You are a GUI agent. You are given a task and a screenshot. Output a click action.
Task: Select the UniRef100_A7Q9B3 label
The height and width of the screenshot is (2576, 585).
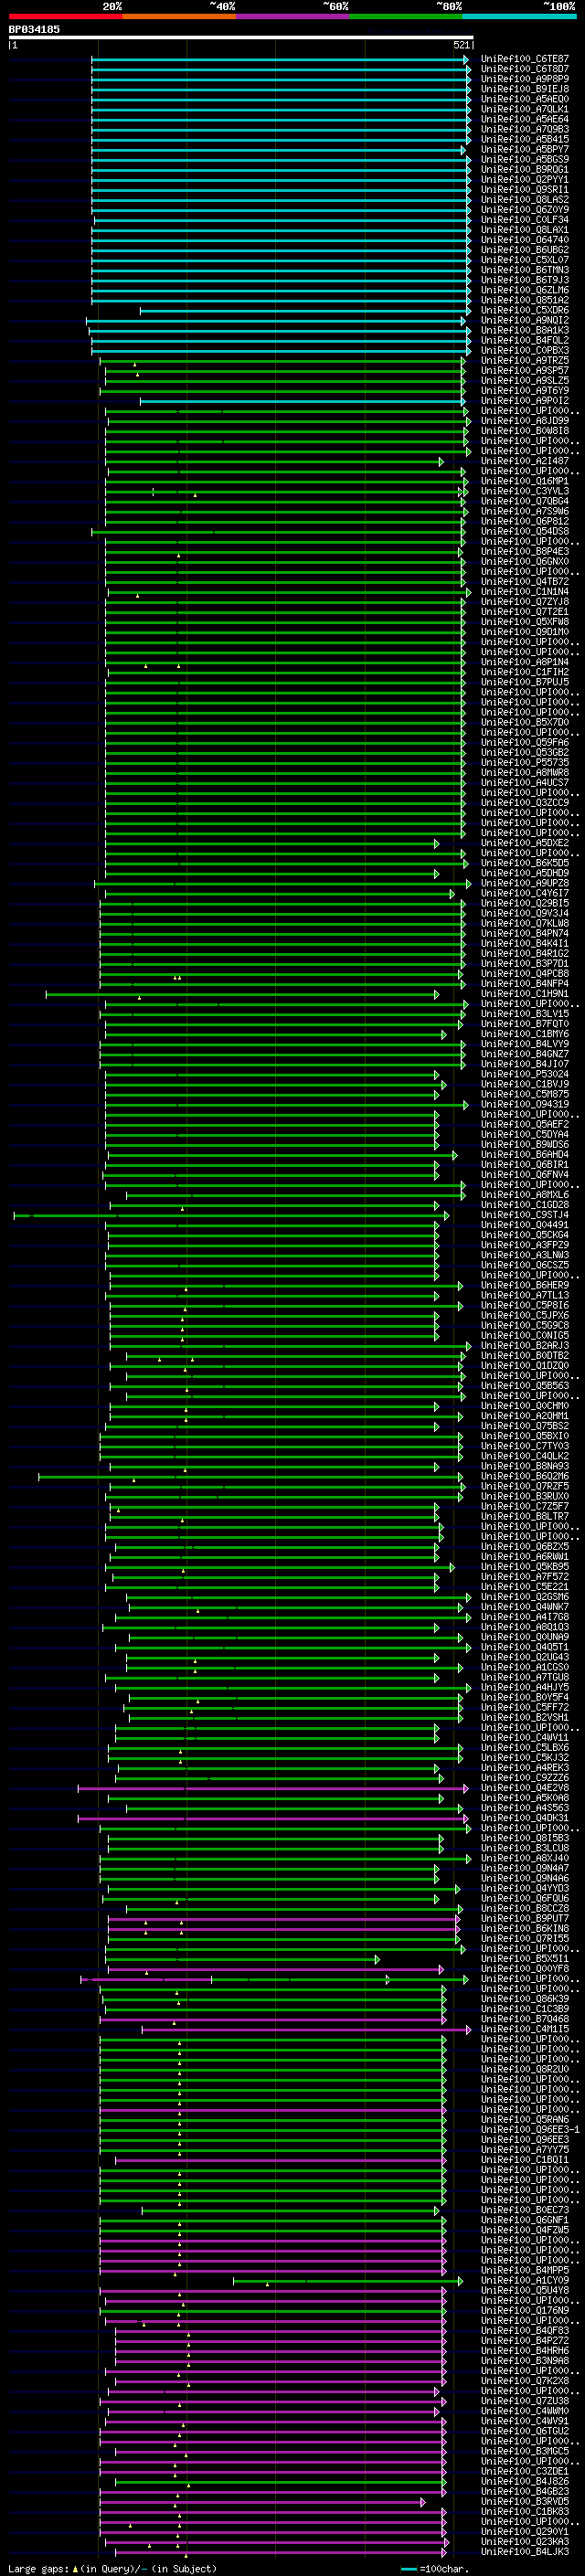pos(525,129)
